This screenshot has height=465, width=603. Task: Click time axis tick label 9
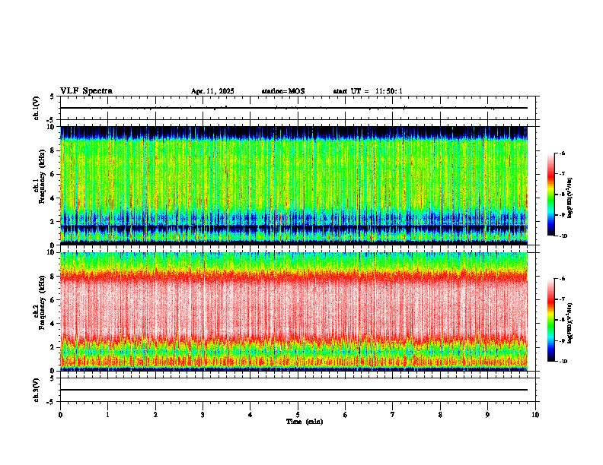(487, 415)
